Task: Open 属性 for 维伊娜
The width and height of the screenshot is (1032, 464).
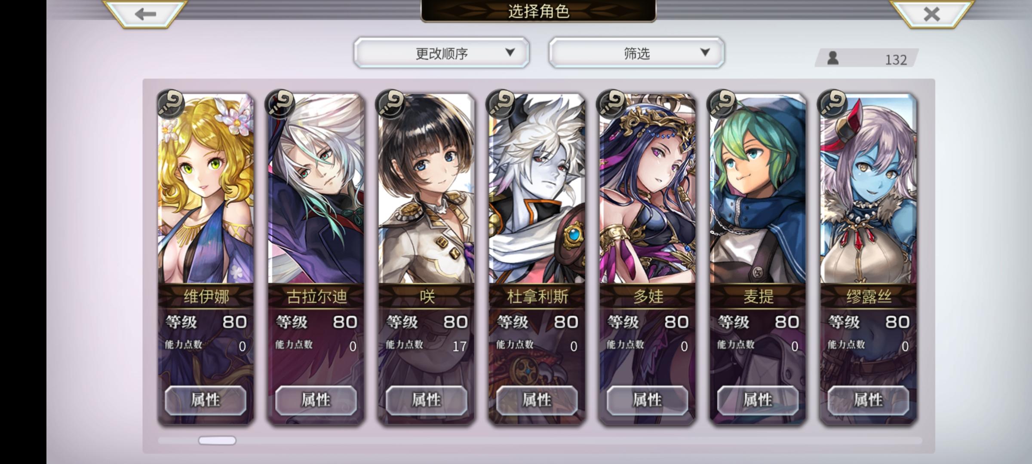Action: point(206,400)
